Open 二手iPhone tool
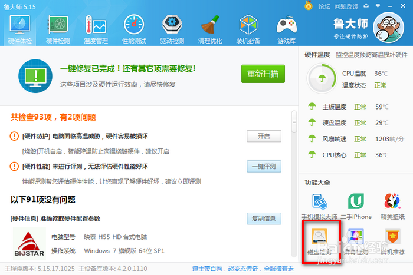Screen dimensions: 413x275 pos(356,207)
